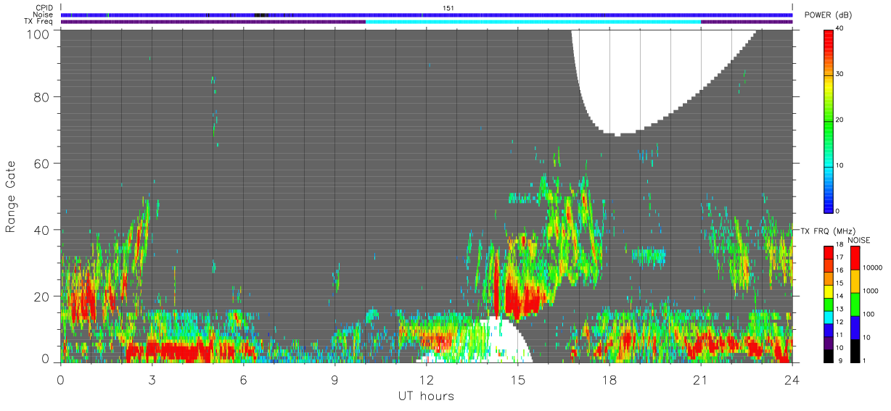
Task: Click the 'Range Gate' axis title
Action: (x=11, y=196)
